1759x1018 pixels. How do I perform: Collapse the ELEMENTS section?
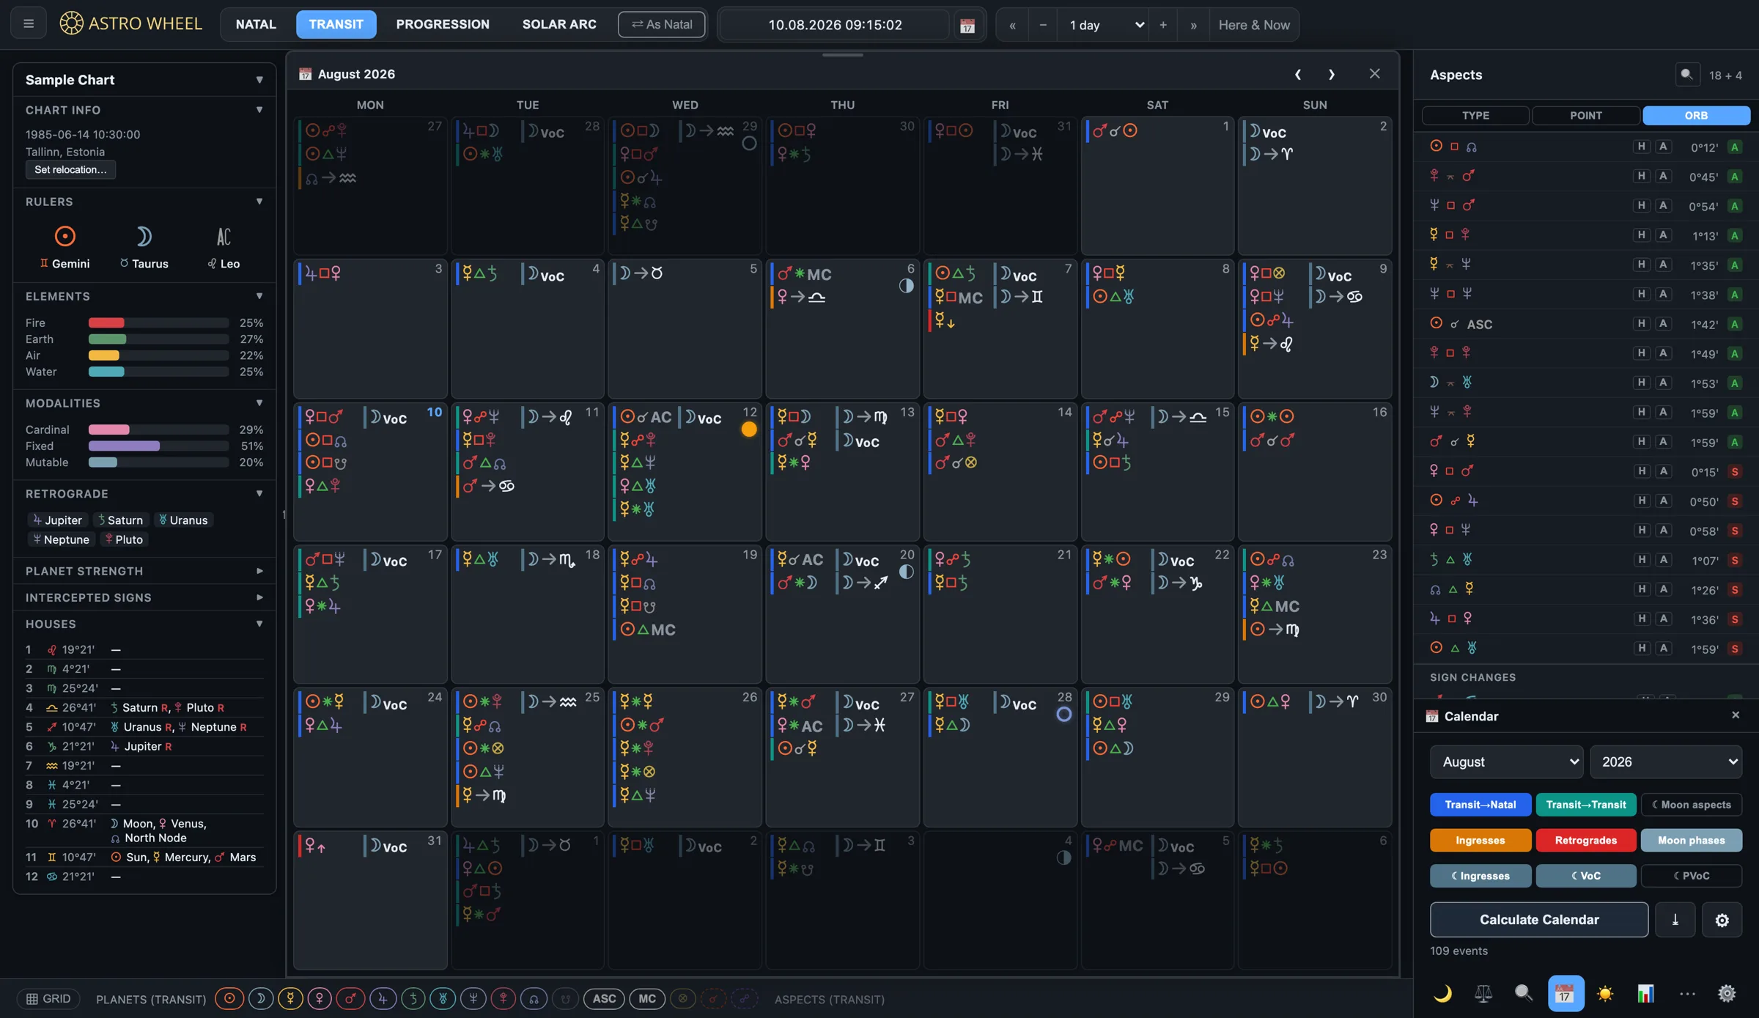[x=144, y=296]
